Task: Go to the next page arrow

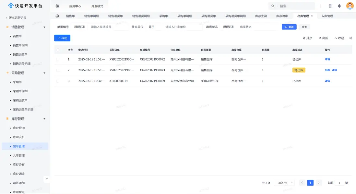Action: coord(318,183)
